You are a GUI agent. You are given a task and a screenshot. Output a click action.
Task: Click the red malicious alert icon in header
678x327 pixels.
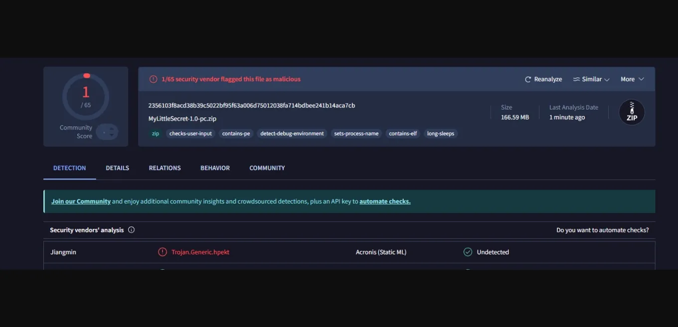click(x=153, y=79)
